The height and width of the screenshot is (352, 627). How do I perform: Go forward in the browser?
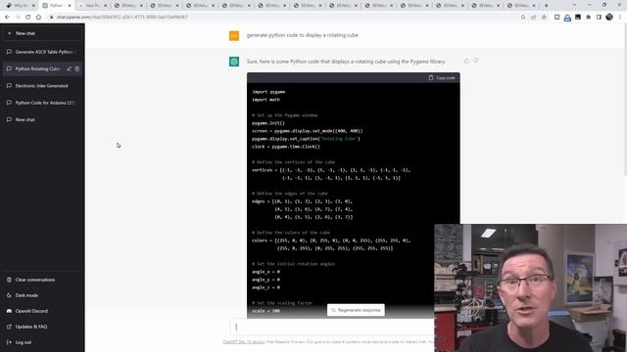point(18,18)
